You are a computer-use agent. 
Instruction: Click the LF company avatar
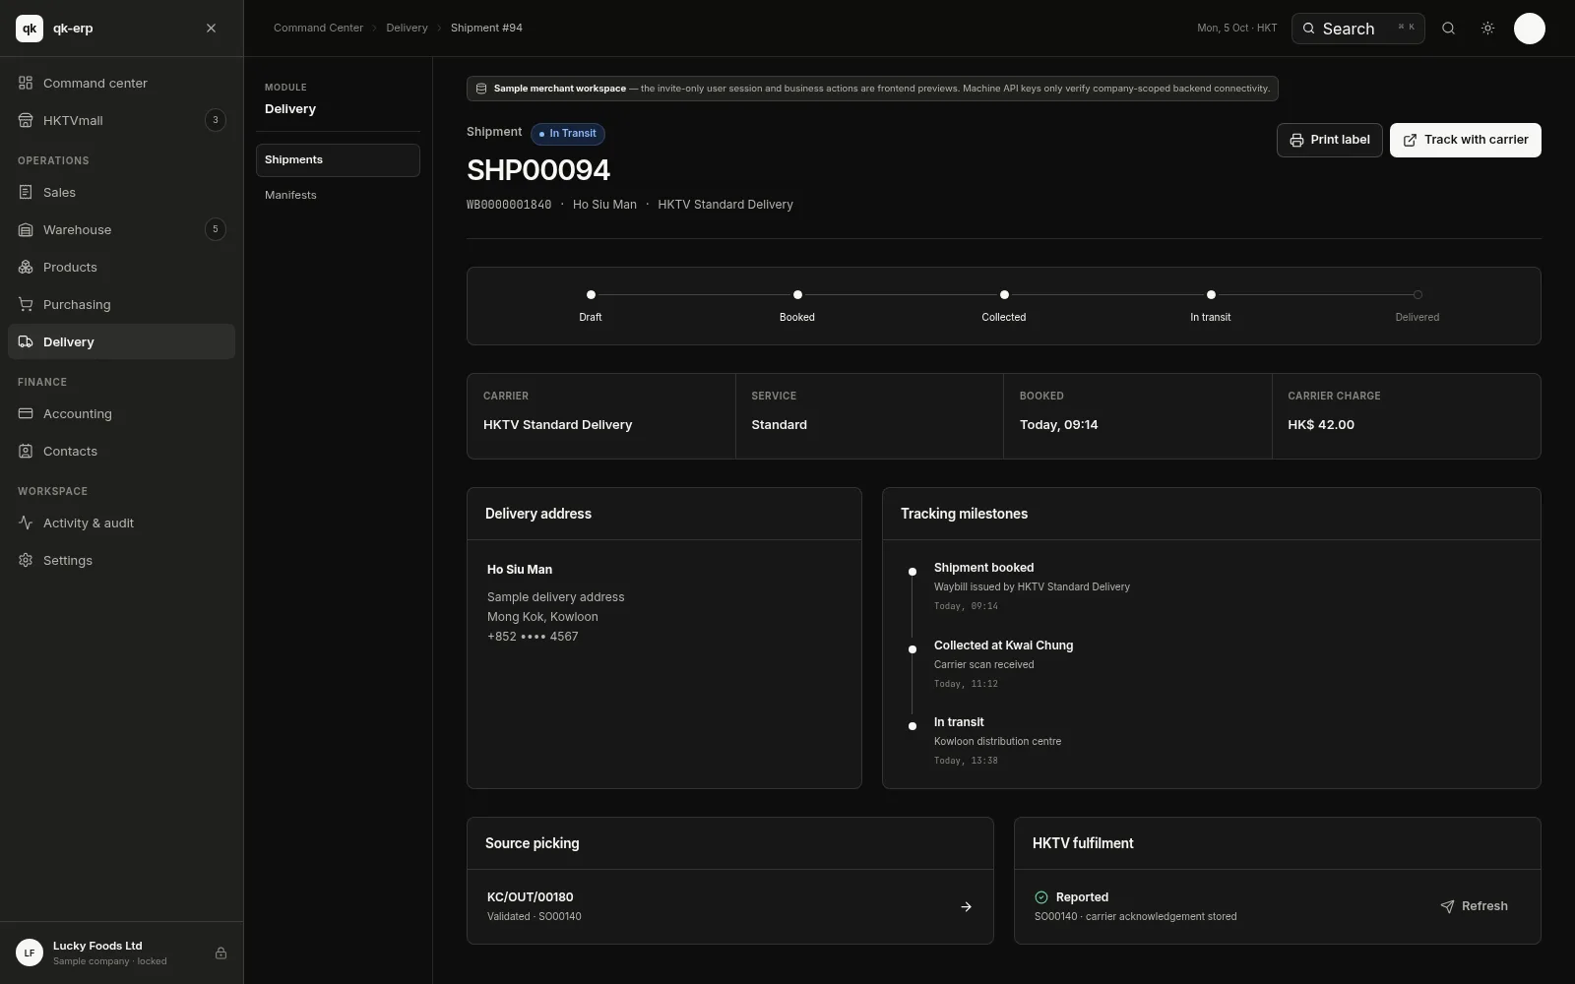click(x=30, y=953)
